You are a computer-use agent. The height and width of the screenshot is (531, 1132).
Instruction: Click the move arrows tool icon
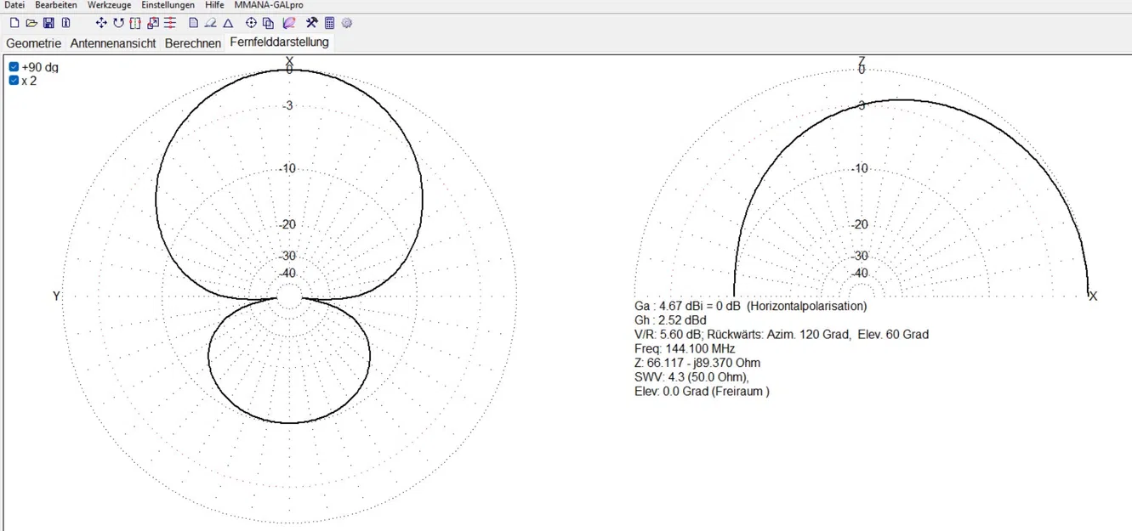point(101,23)
